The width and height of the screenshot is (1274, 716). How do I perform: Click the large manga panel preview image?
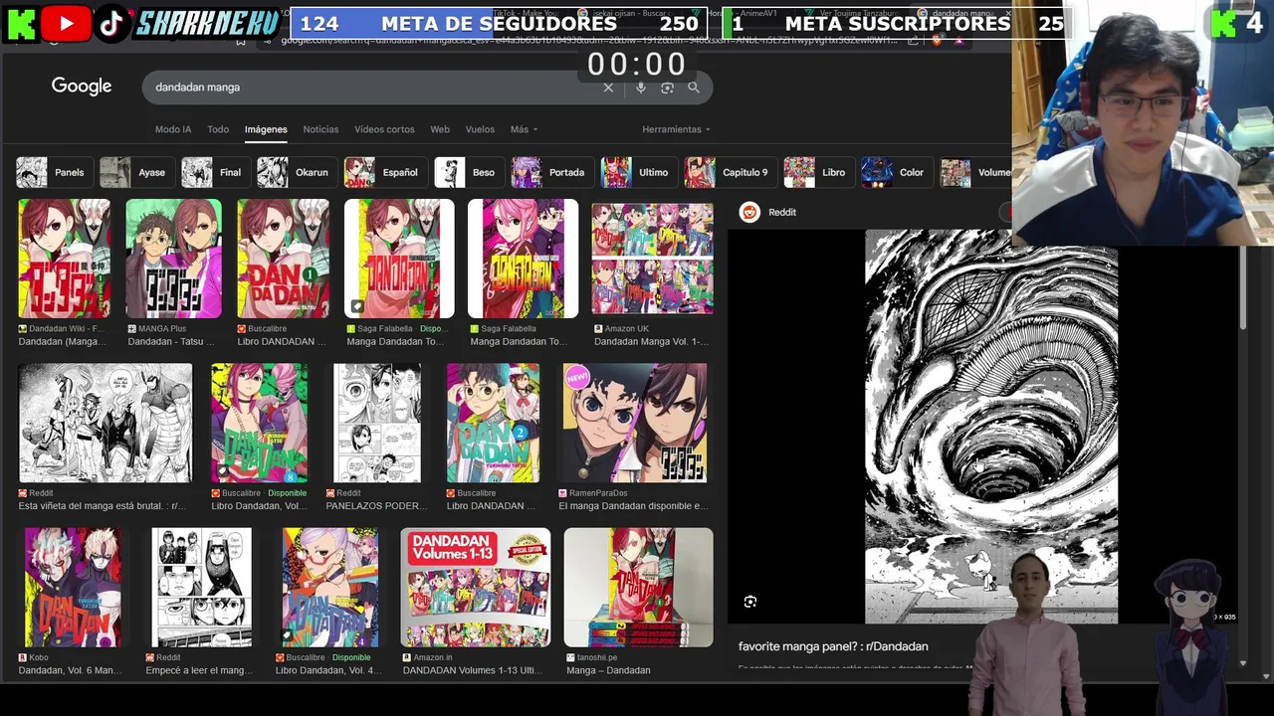(x=990, y=427)
